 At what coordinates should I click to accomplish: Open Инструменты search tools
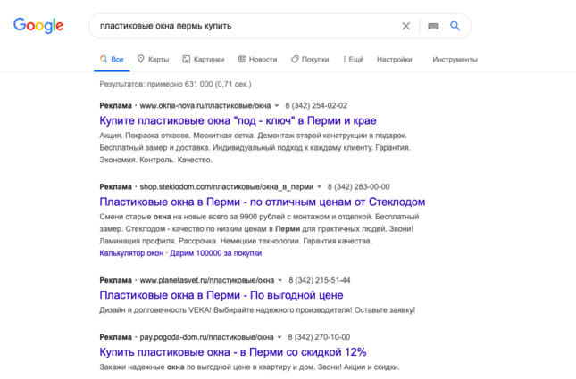click(455, 59)
